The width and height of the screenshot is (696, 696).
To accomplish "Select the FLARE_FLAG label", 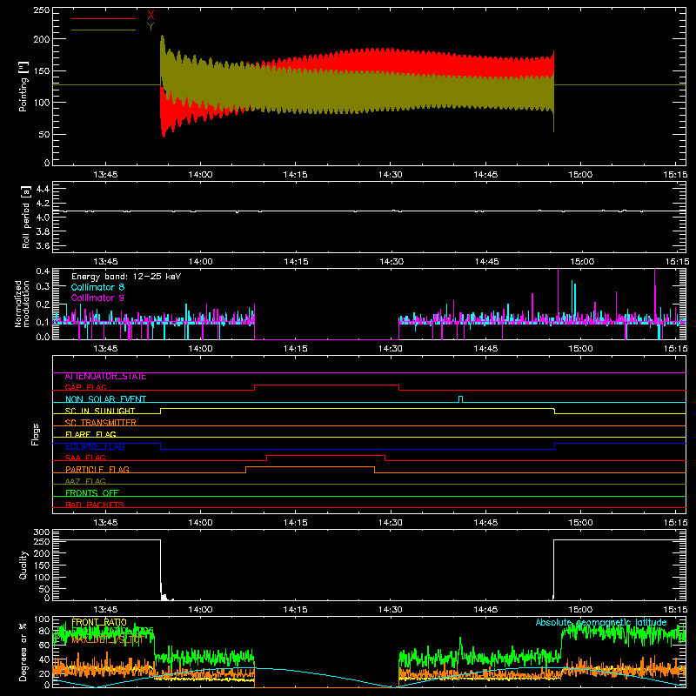I will click(90, 434).
